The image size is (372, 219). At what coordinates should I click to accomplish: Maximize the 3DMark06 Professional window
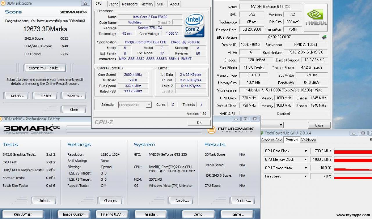pos(245,119)
